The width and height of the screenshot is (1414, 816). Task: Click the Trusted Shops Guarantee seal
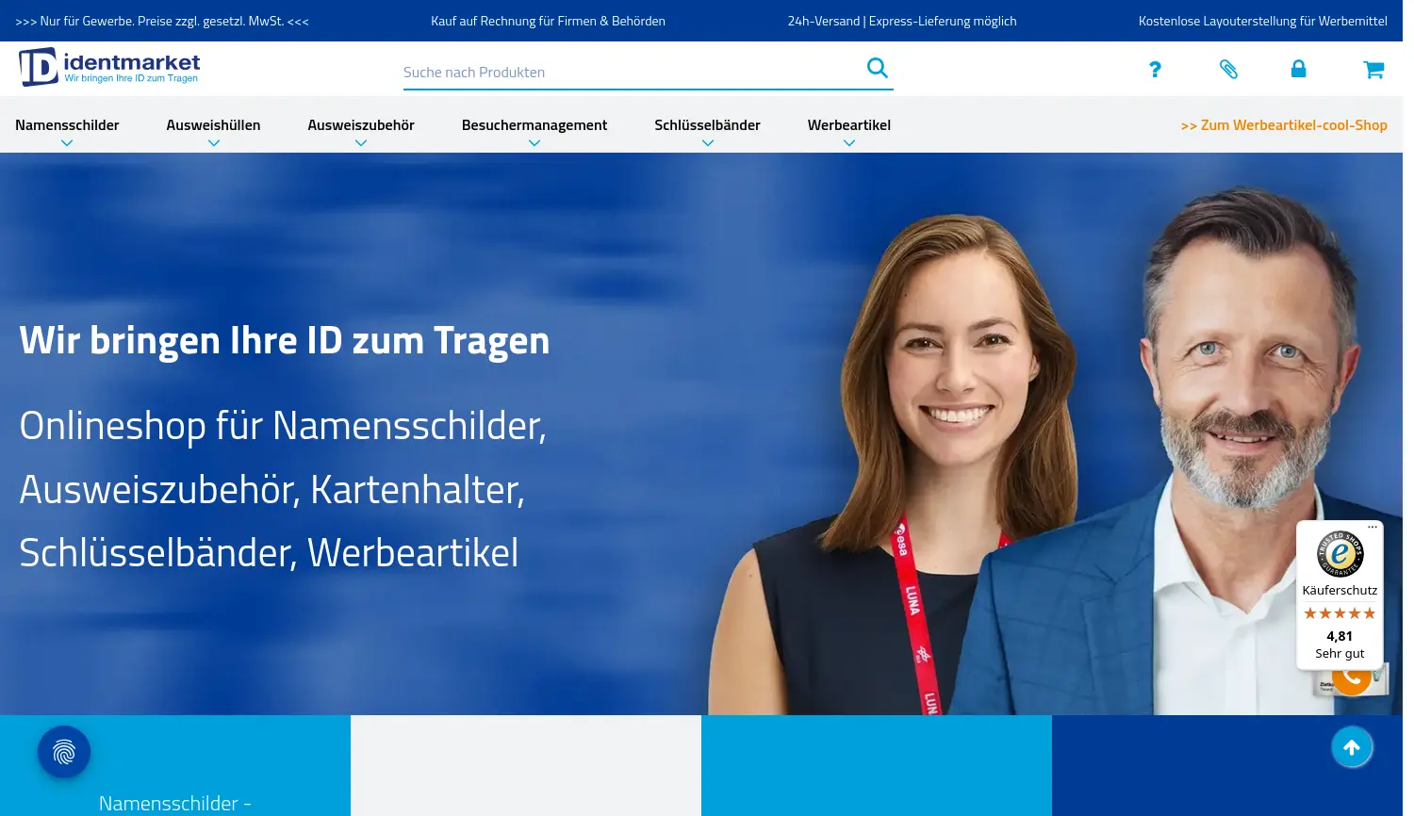1339,555
